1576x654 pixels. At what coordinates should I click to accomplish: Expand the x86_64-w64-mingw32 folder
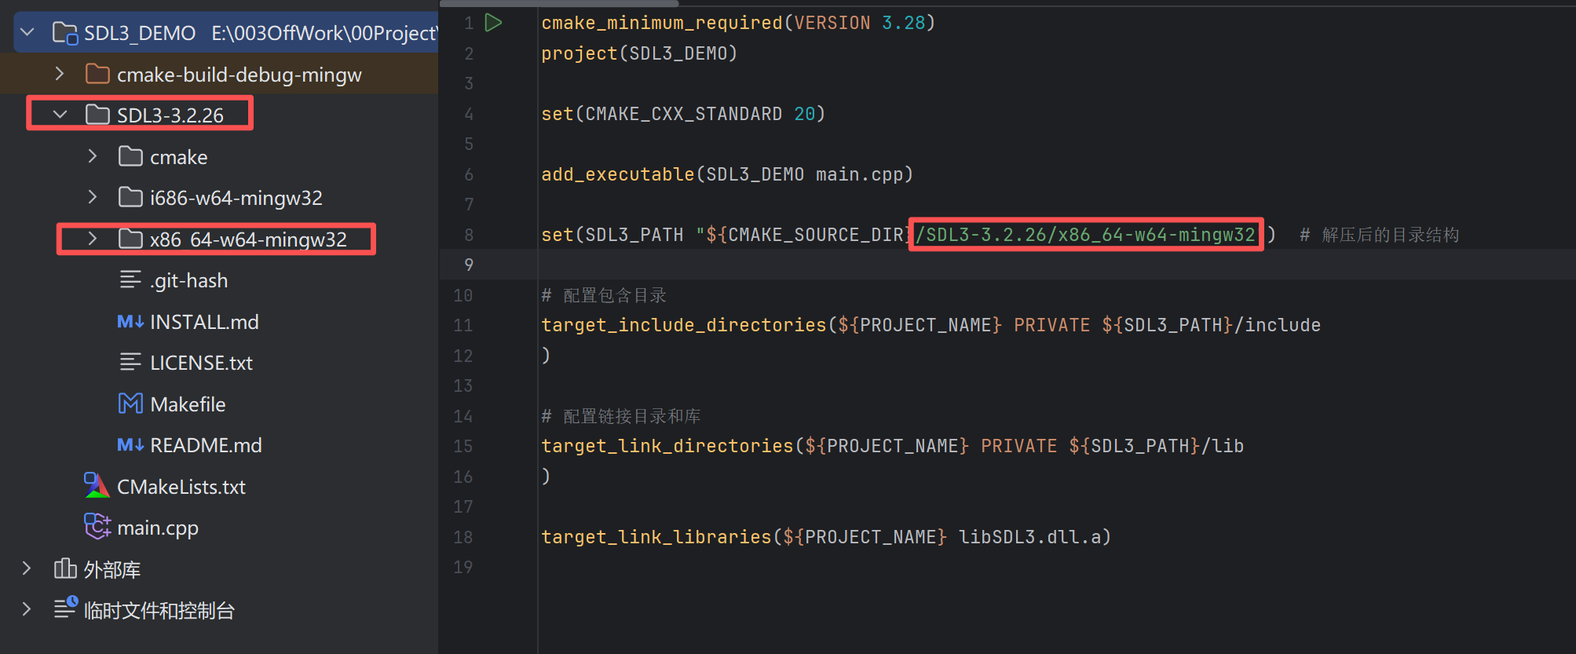[x=93, y=239]
